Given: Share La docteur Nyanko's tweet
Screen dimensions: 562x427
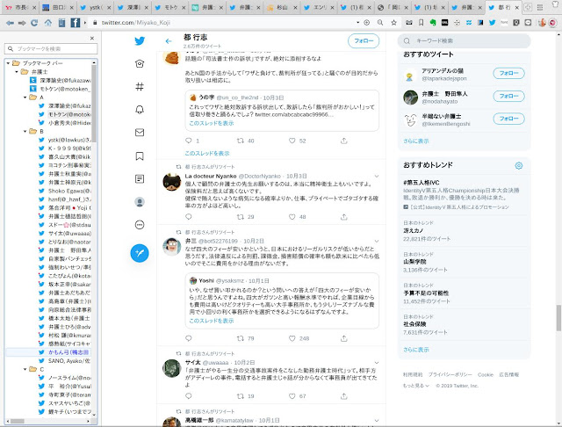Looking at the screenshot, I should click(x=344, y=216).
